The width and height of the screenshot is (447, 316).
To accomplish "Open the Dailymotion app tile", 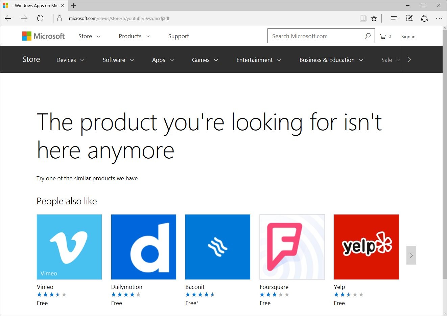I will (144, 247).
